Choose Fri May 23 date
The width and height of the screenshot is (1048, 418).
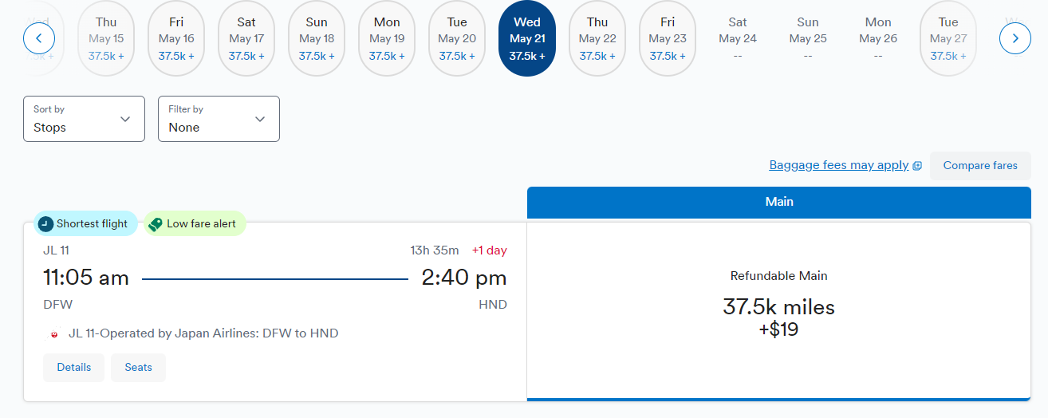coord(668,38)
